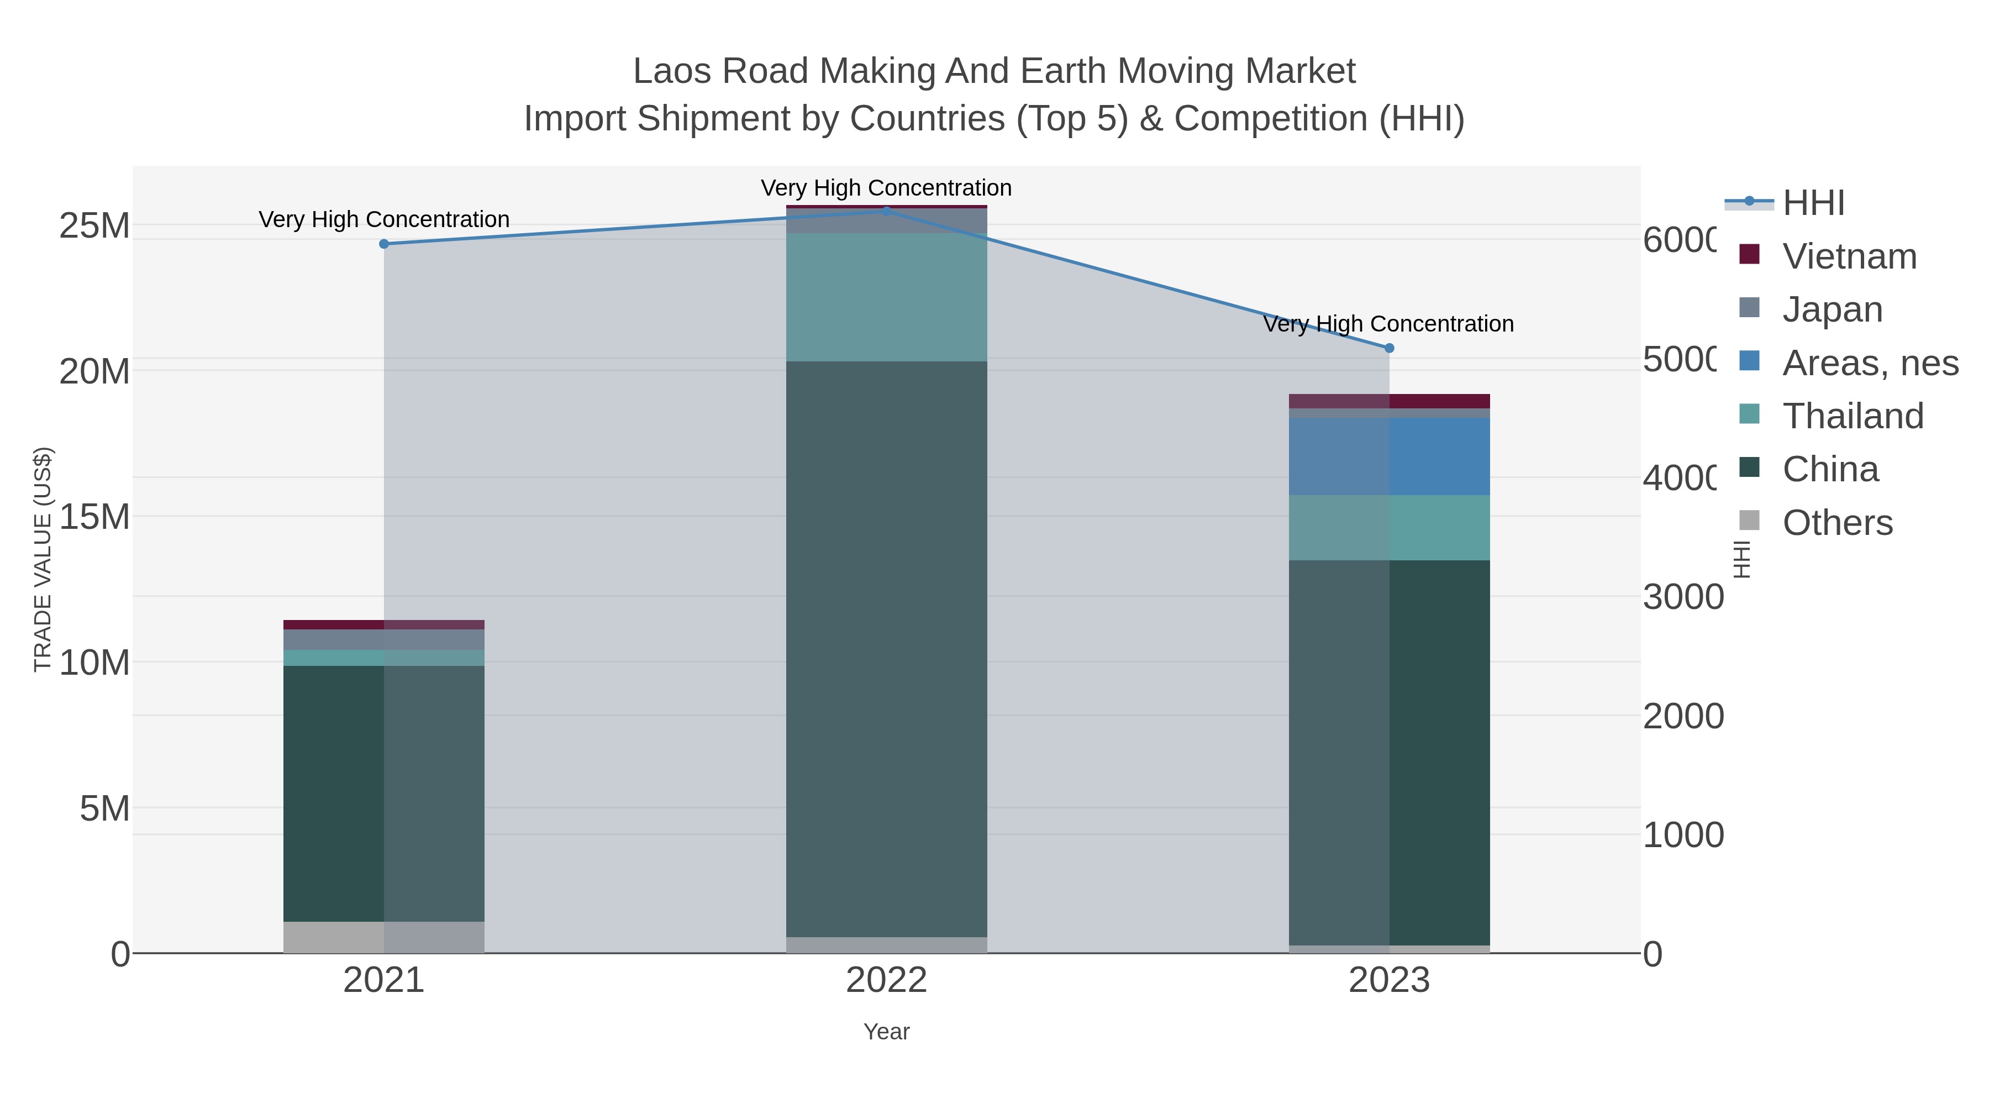Click the Japan segment of 2021 bar
Image resolution: width=1989 pixels, height=1119 pixels.
pos(384,639)
